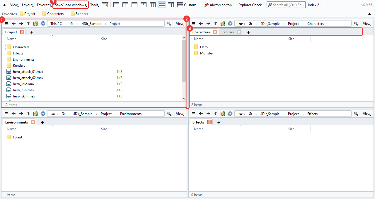Click the pin icon for Always on top
375x199 pixels.
click(x=207, y=5)
